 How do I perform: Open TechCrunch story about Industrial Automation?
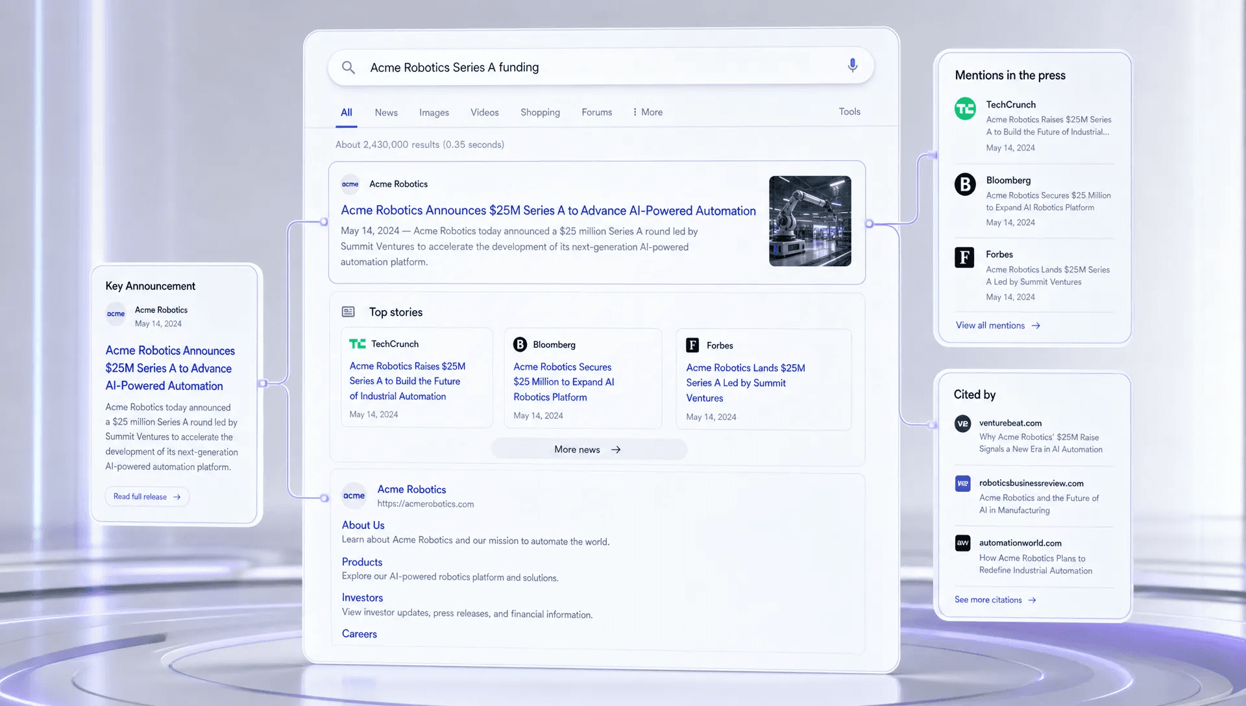pos(408,382)
